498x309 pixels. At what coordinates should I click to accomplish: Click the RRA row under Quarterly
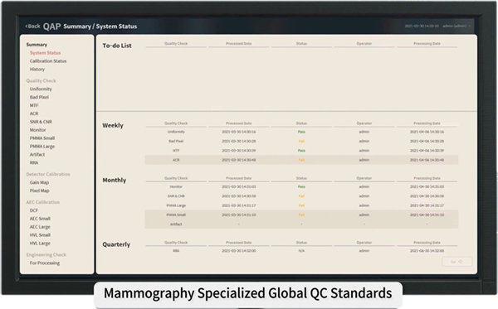301,251
